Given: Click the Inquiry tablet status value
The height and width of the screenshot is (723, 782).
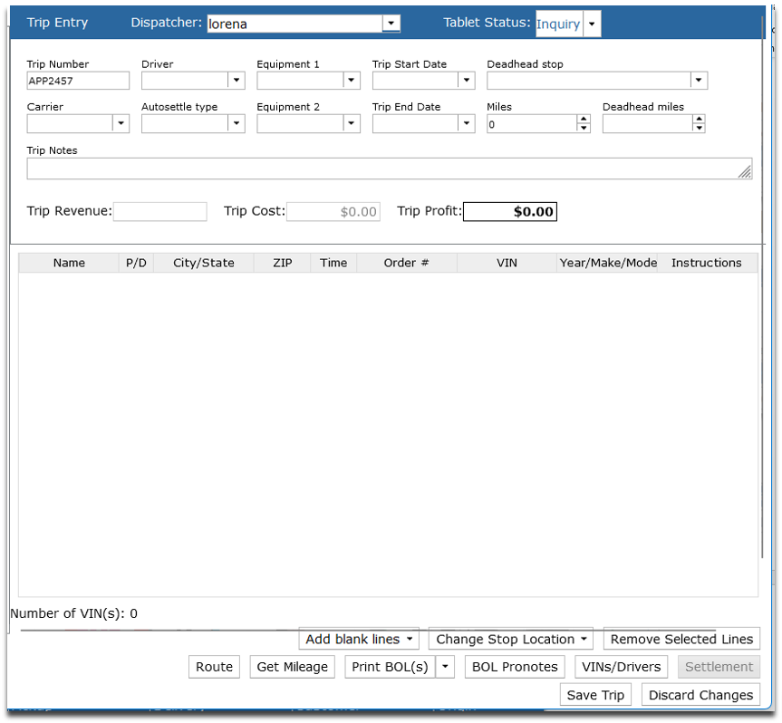Looking at the screenshot, I should point(558,24).
